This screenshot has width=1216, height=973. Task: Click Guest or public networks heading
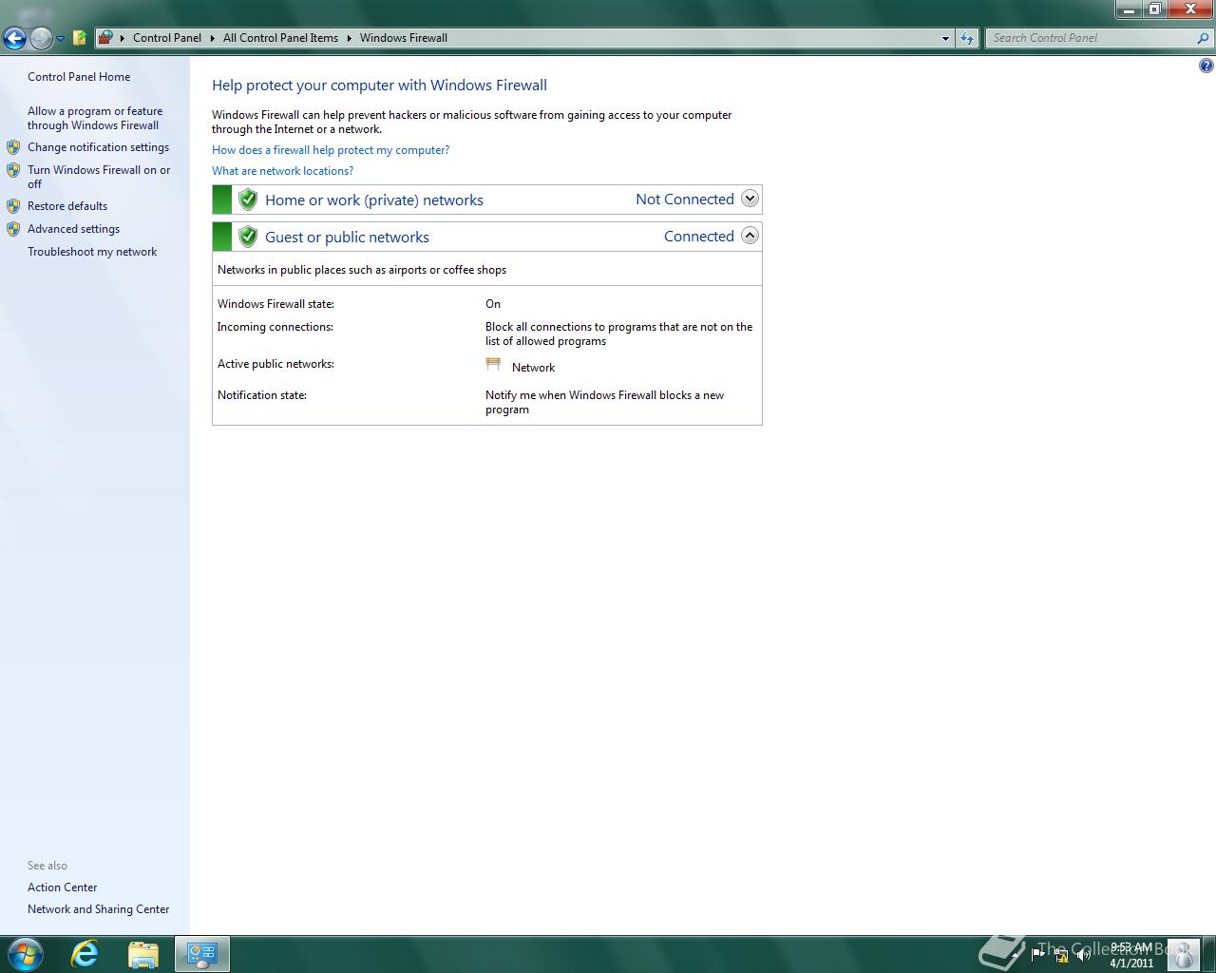347,237
